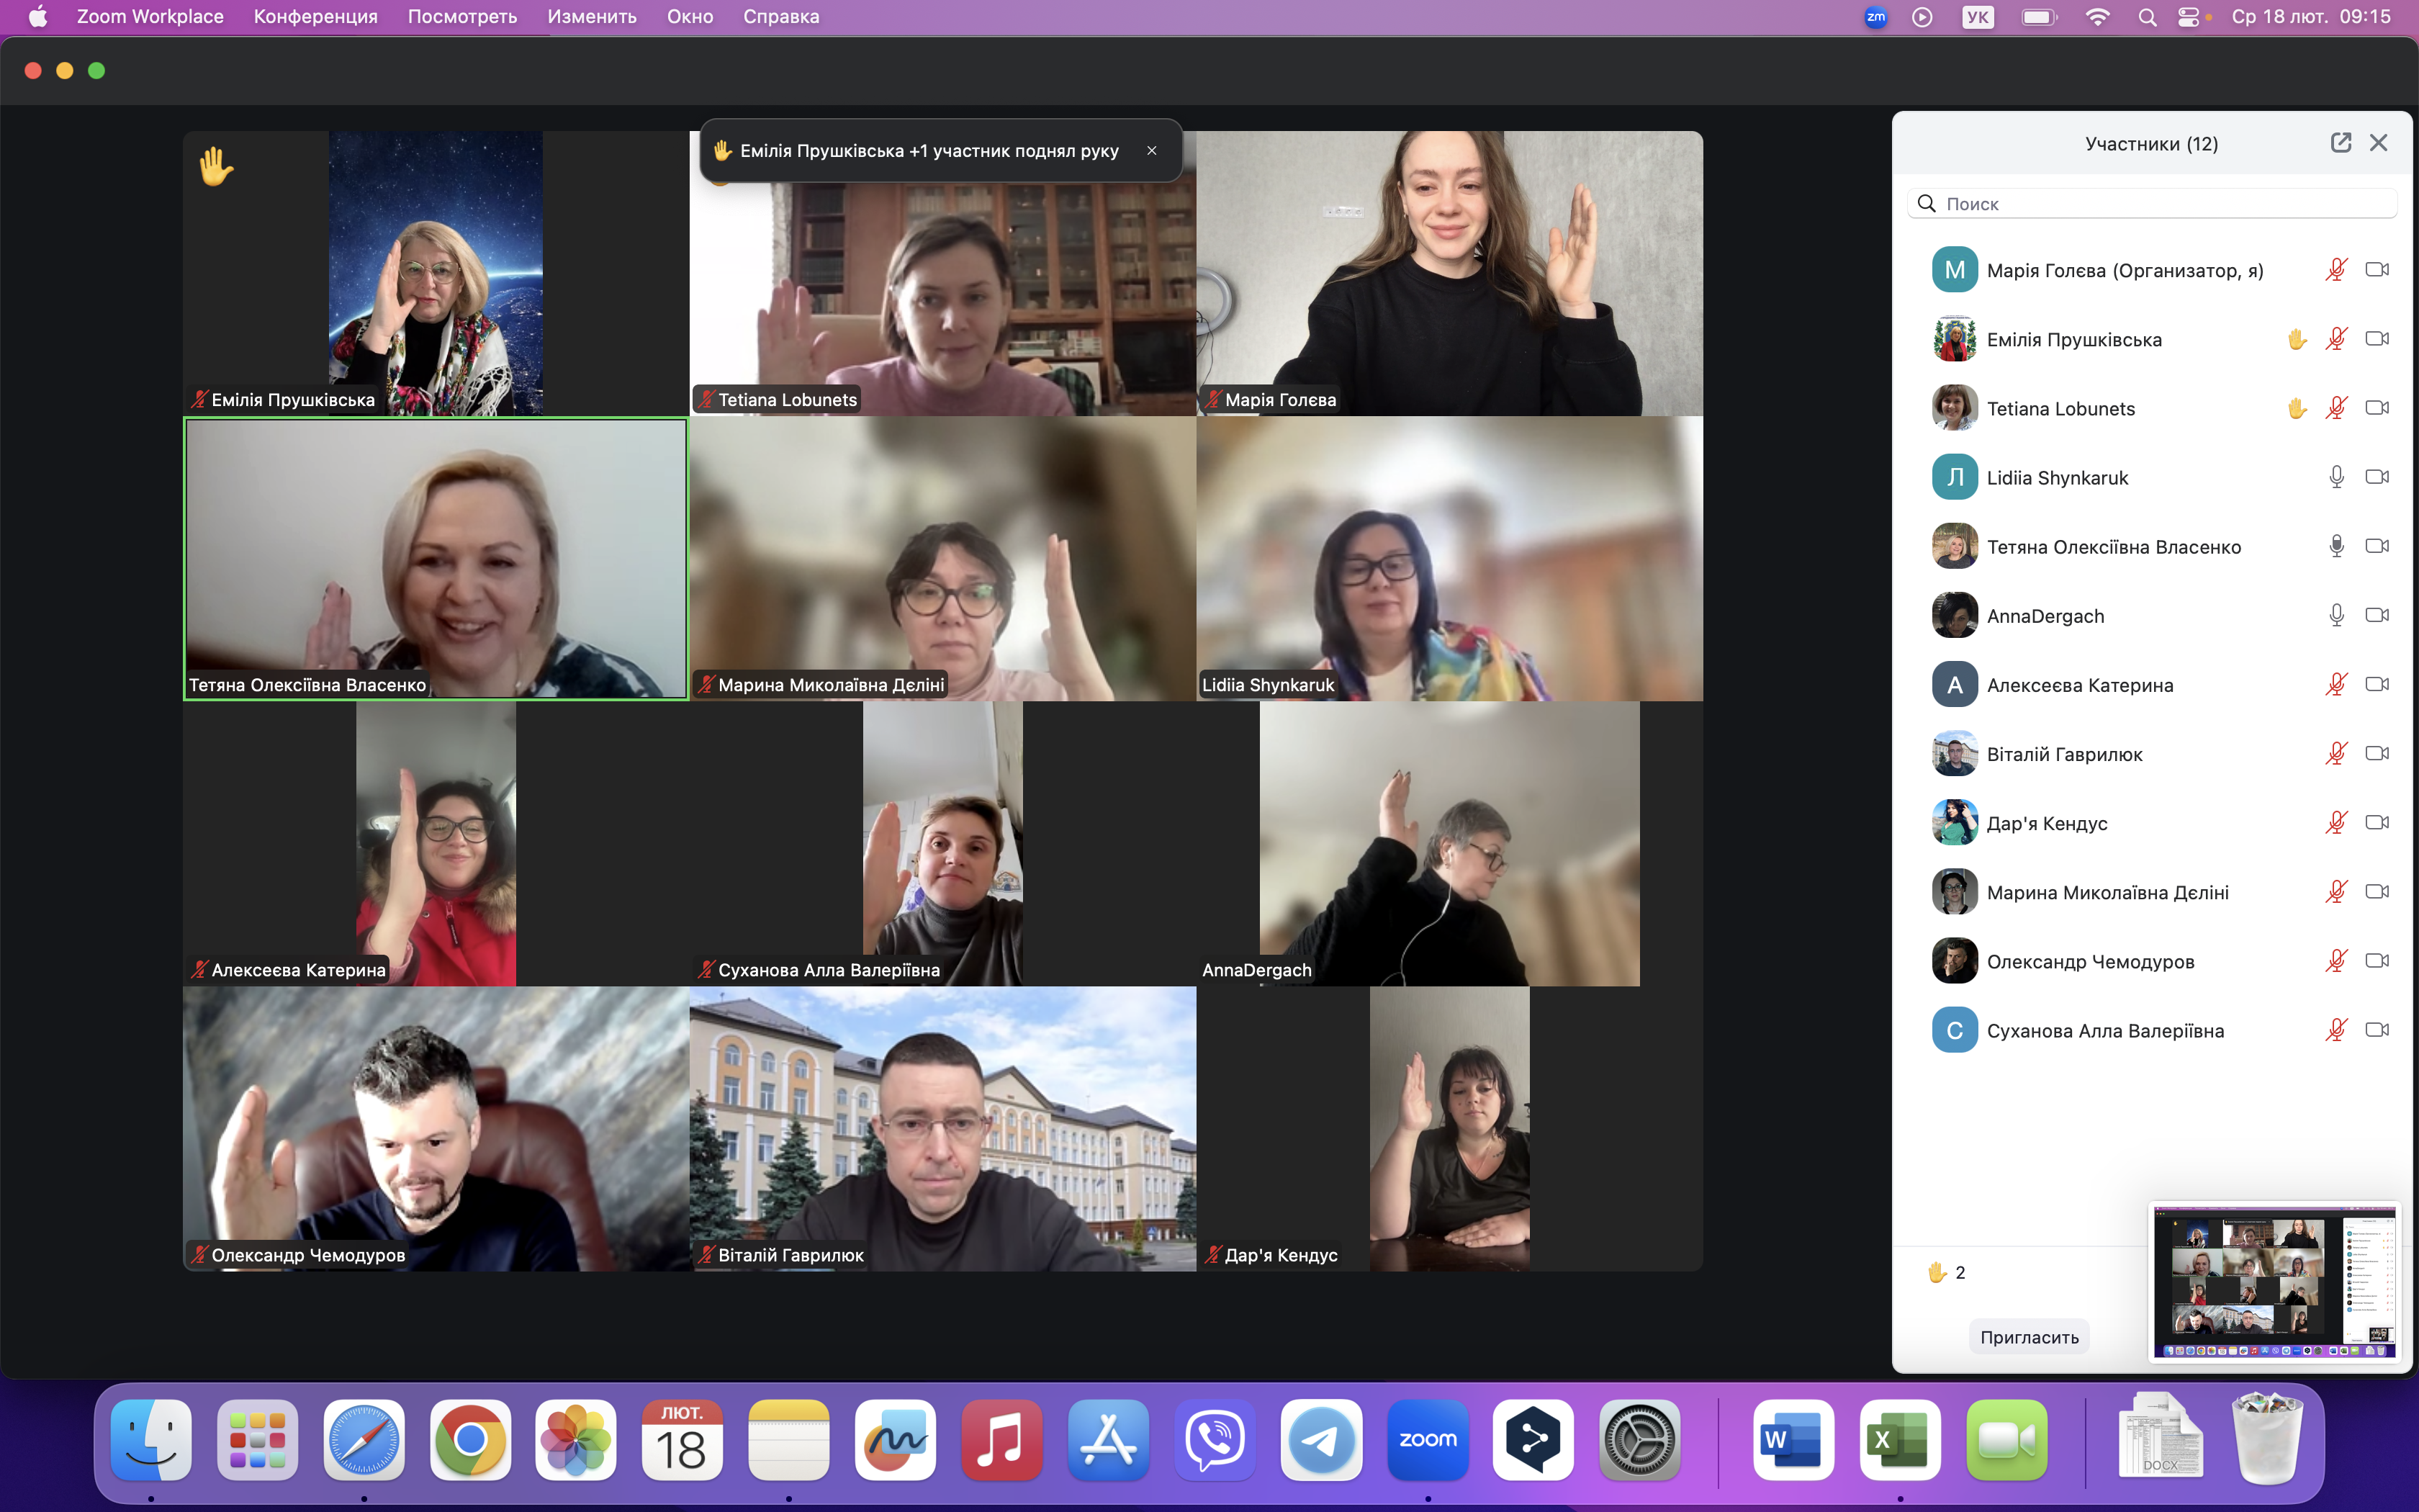Open the screenshot preview thumbnail

[2274, 1282]
